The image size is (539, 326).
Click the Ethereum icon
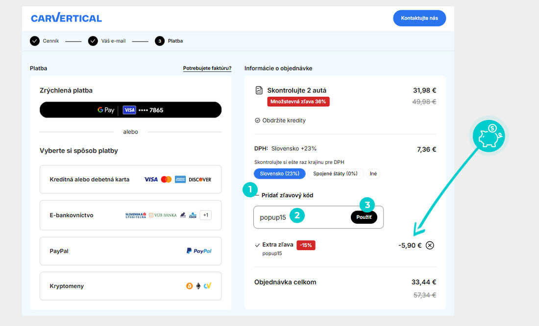pos(198,286)
